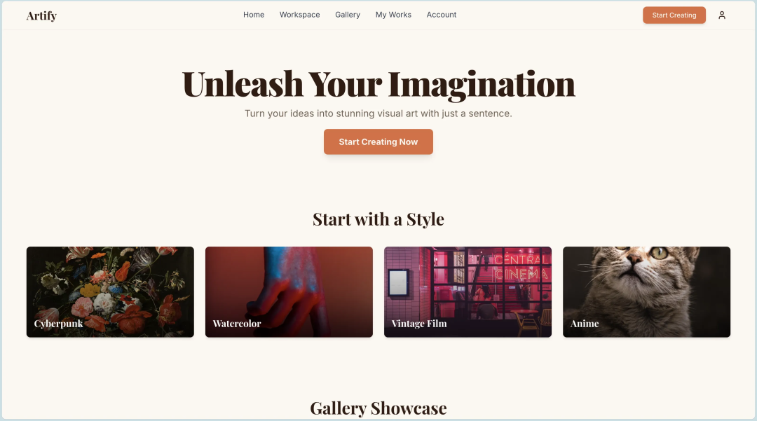Open Gallery from the navigation bar
Image resolution: width=757 pixels, height=421 pixels.
348,15
